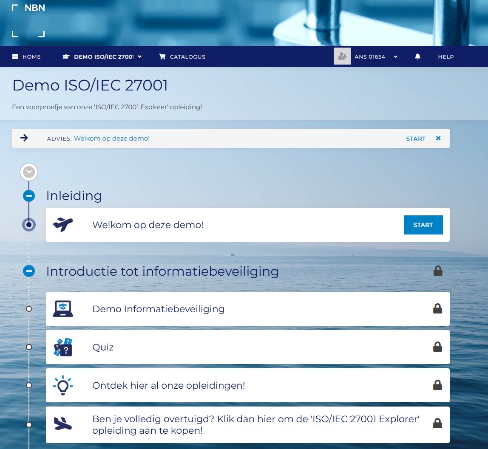This screenshot has width=488, height=449.
Task: Click START link in advice banner
Action: (415, 138)
